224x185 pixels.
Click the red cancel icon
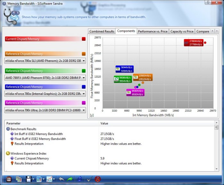coord(98,179)
